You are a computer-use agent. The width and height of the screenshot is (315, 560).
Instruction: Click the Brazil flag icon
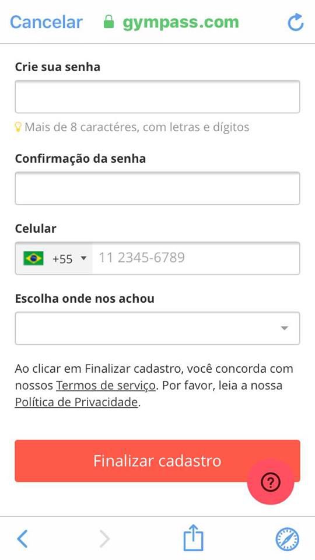coord(33,258)
